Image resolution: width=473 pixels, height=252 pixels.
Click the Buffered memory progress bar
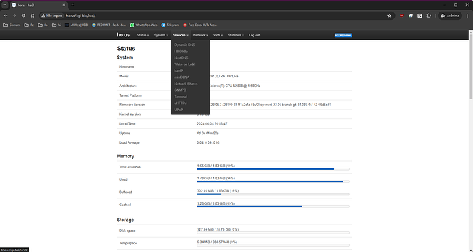pyautogui.click(x=274, y=194)
